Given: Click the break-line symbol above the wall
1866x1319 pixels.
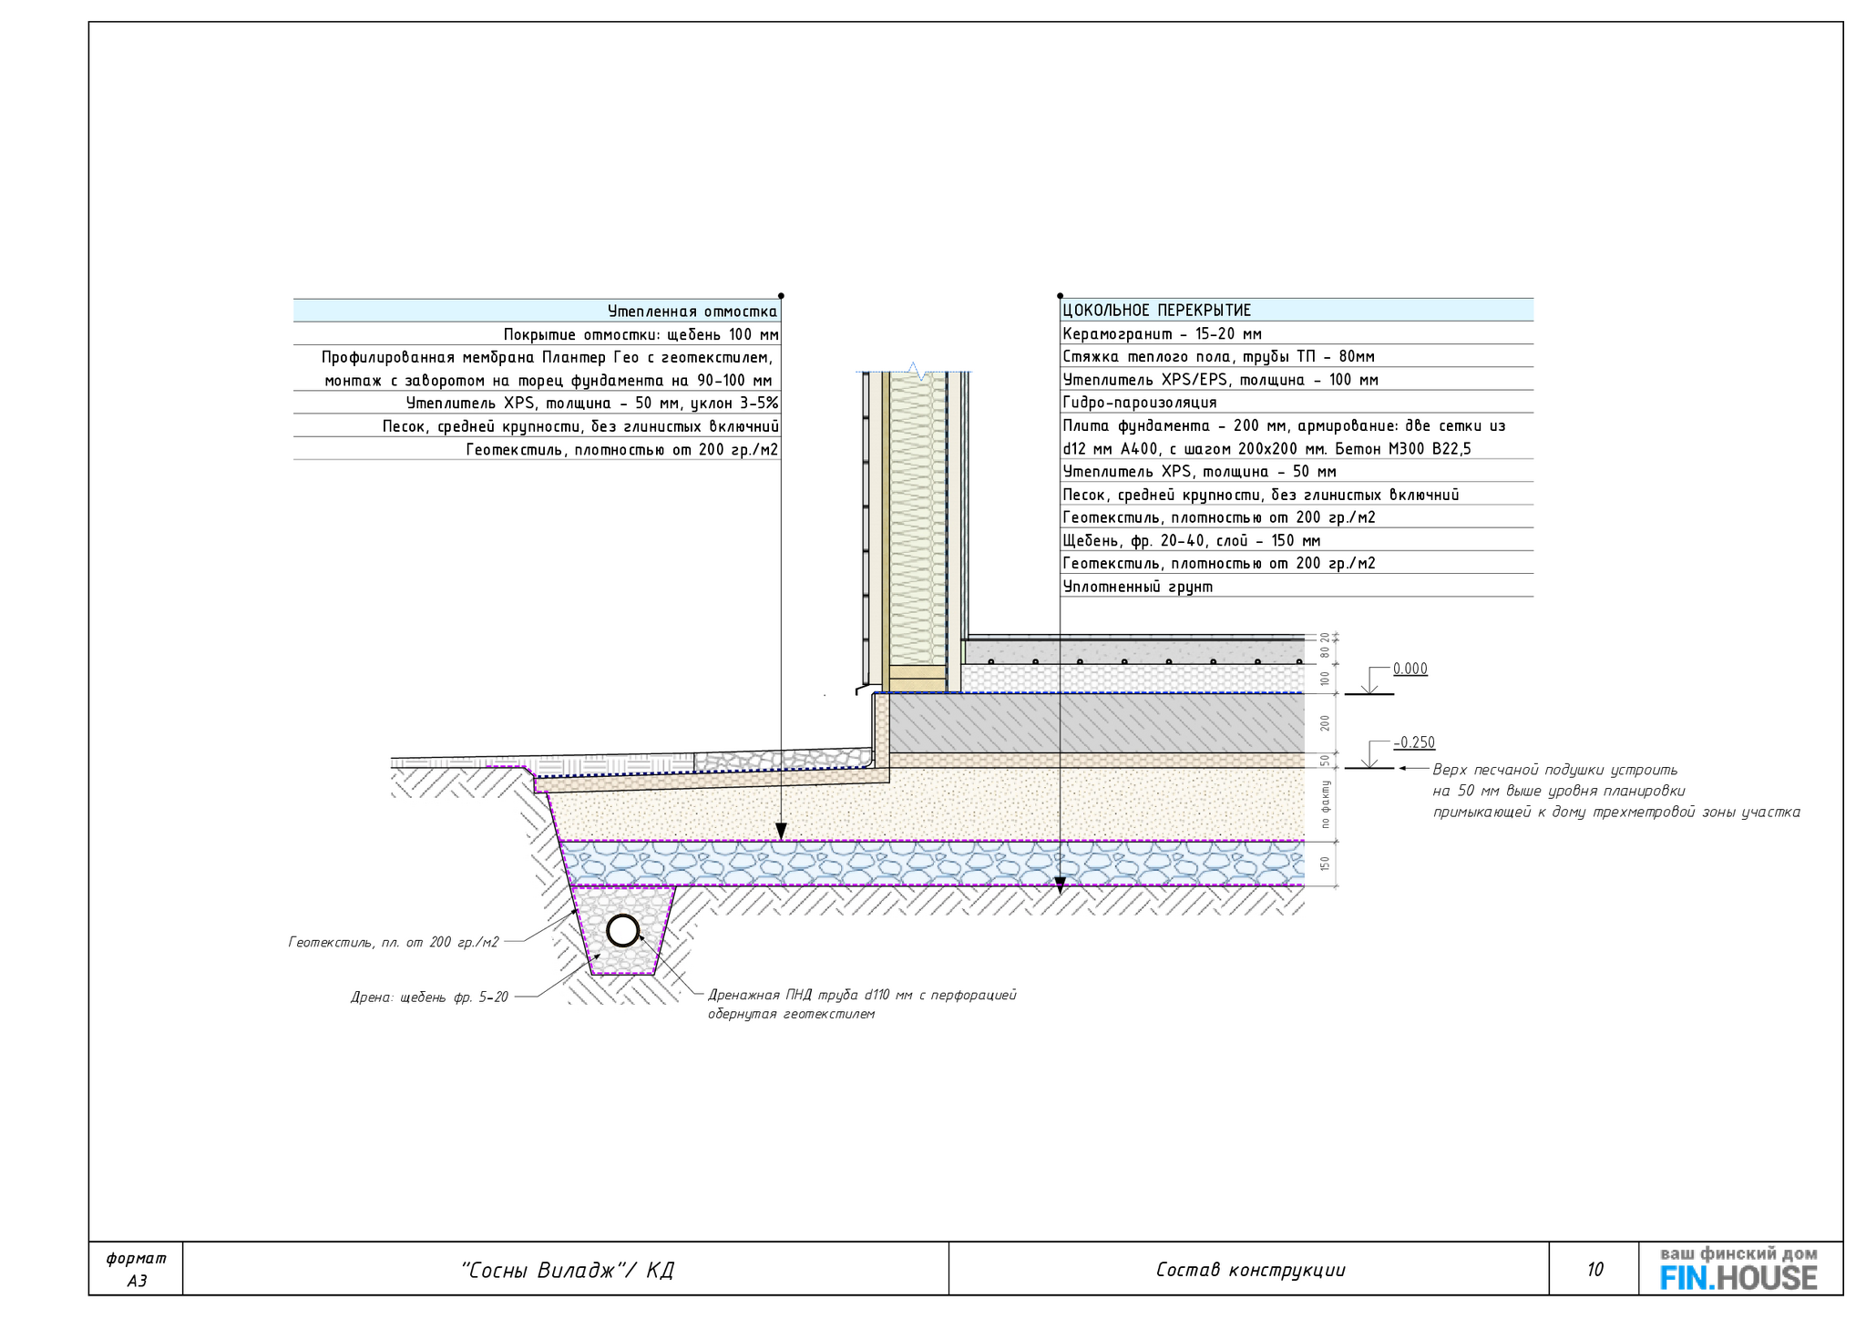Looking at the screenshot, I should (x=916, y=371).
